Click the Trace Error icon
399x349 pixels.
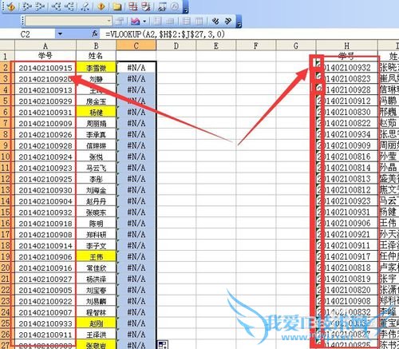(101, 6)
